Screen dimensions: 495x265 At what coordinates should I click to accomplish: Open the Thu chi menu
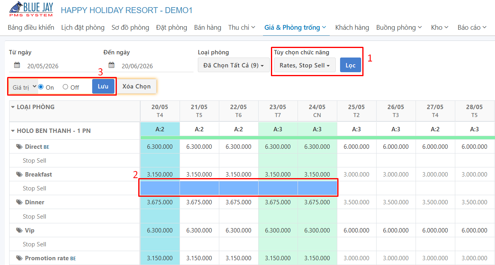(x=242, y=27)
